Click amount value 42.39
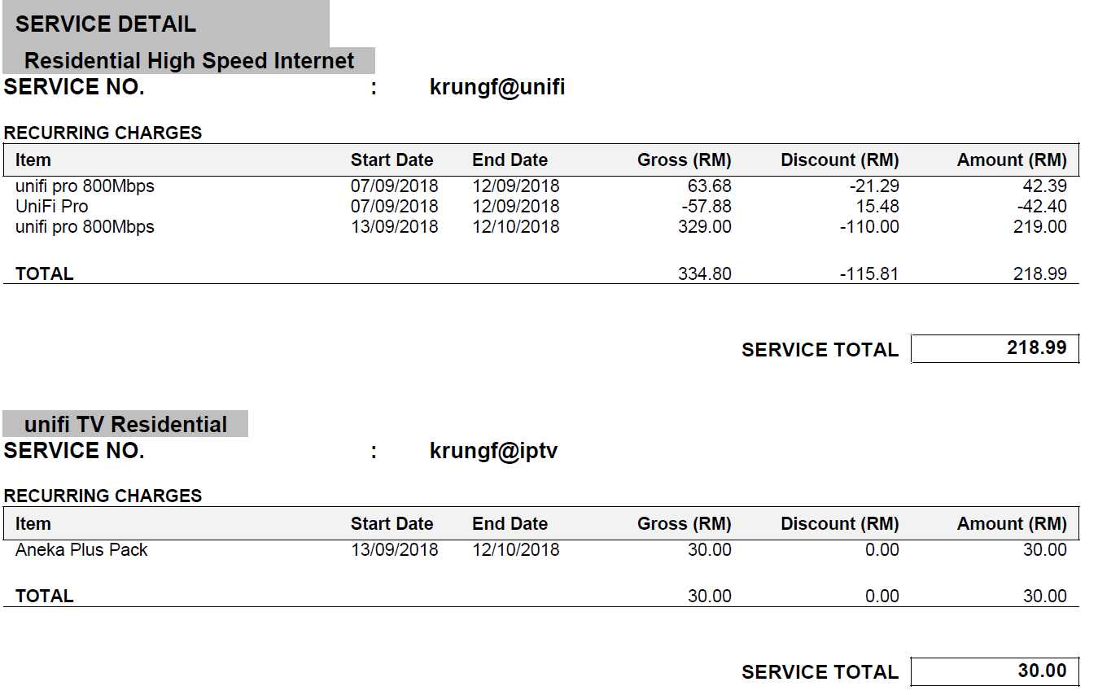 point(1044,186)
